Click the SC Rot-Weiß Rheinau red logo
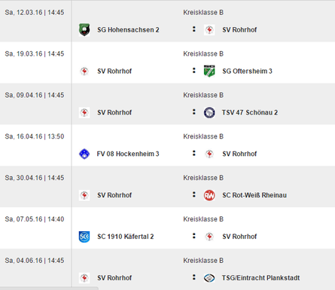 (x=209, y=195)
